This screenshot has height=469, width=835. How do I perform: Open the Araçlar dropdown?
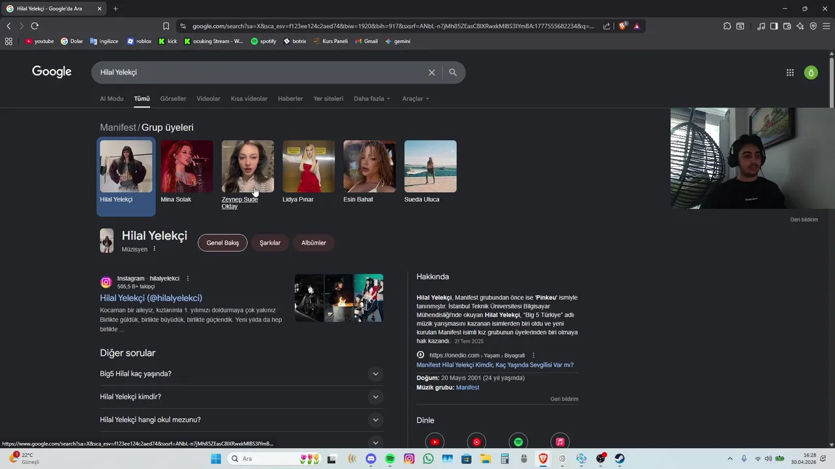click(416, 98)
